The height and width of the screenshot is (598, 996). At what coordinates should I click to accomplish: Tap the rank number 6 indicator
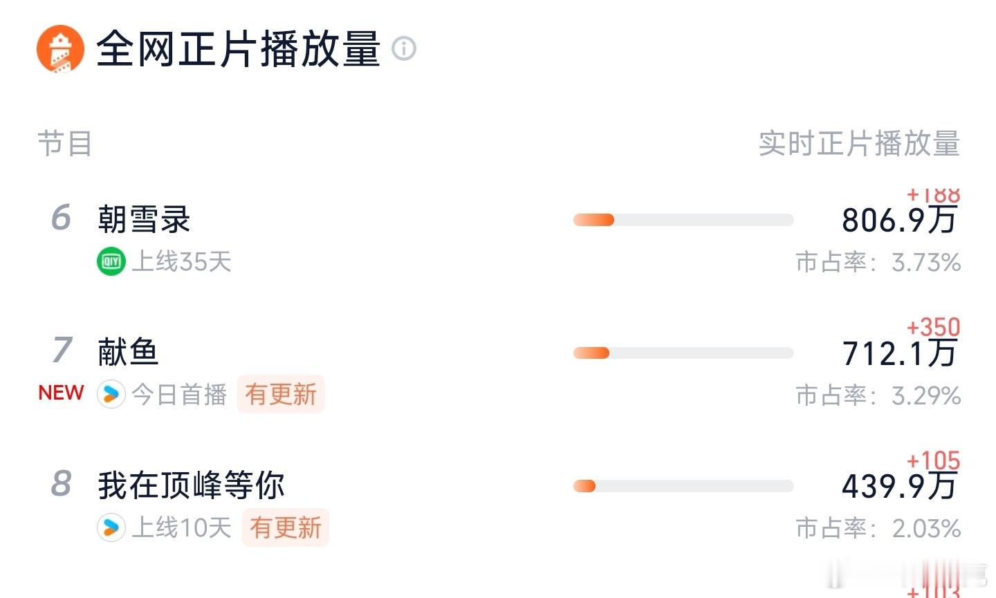pyautogui.click(x=61, y=218)
